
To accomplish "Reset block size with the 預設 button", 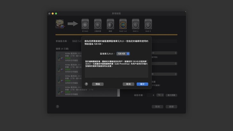I will click(98, 84).
